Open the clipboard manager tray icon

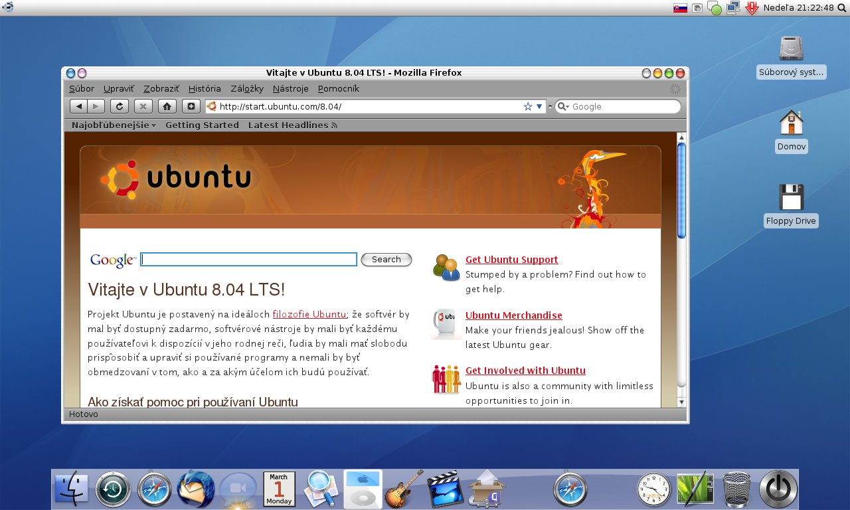tap(697, 8)
